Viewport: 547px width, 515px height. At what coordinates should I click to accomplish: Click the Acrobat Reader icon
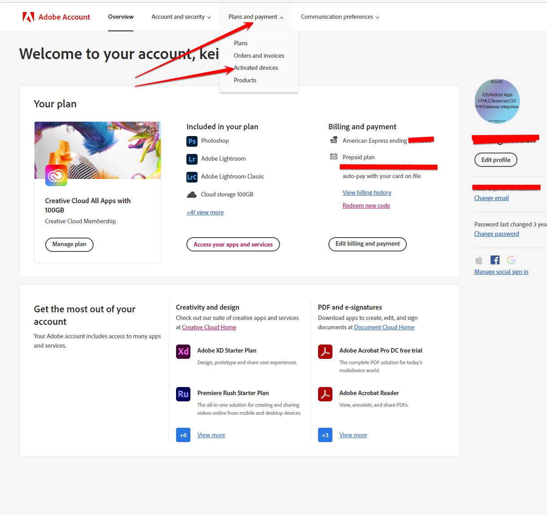point(325,394)
